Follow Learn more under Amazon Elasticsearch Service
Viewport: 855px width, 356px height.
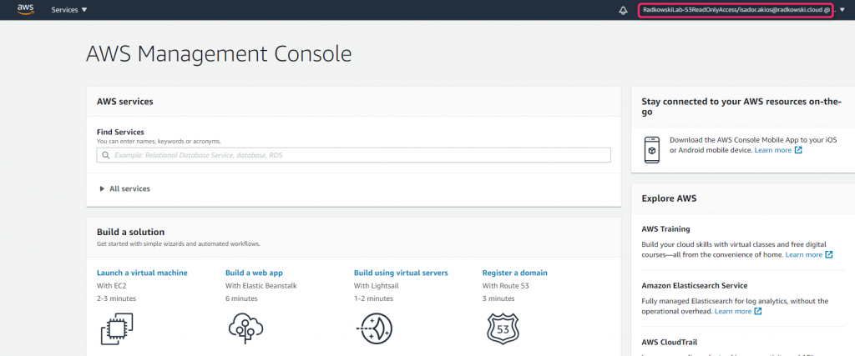pos(733,311)
